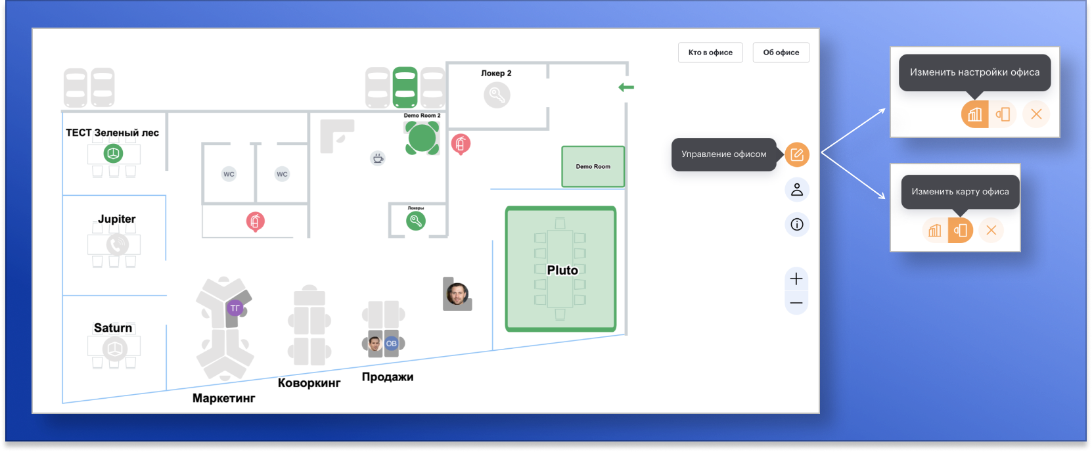Select the green key icon in Локеры
Viewport: 1092px width, 452px height.
coord(415,221)
